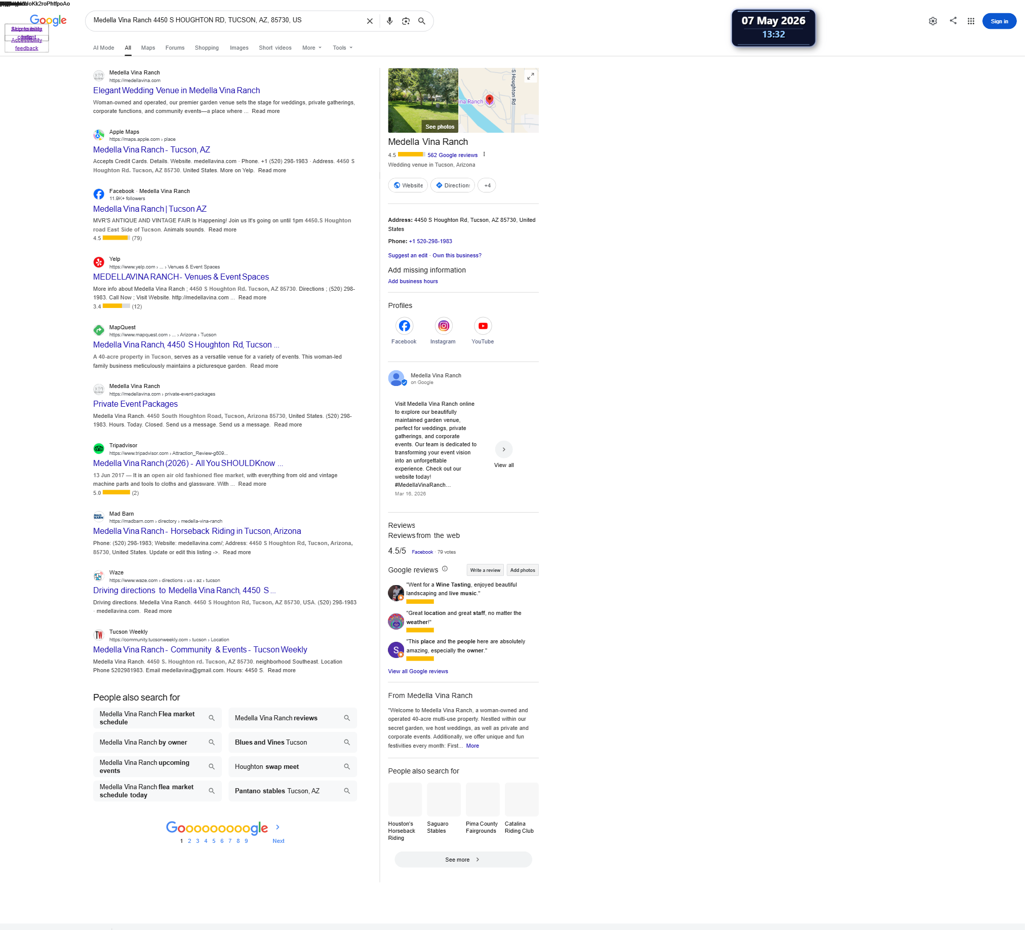This screenshot has width=1031, height=930.
Task: Open Catalina Riding Club related place
Action: pos(521,808)
